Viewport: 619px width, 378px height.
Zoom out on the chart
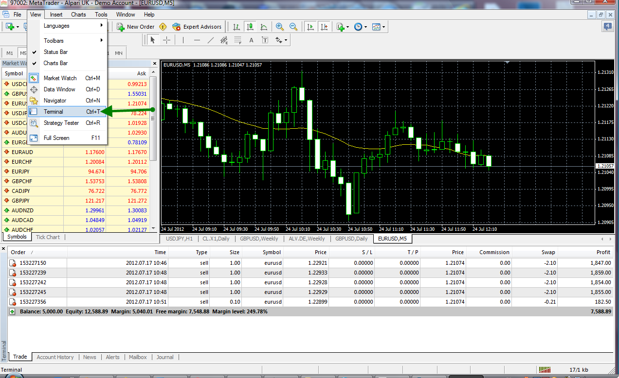pyautogui.click(x=293, y=27)
